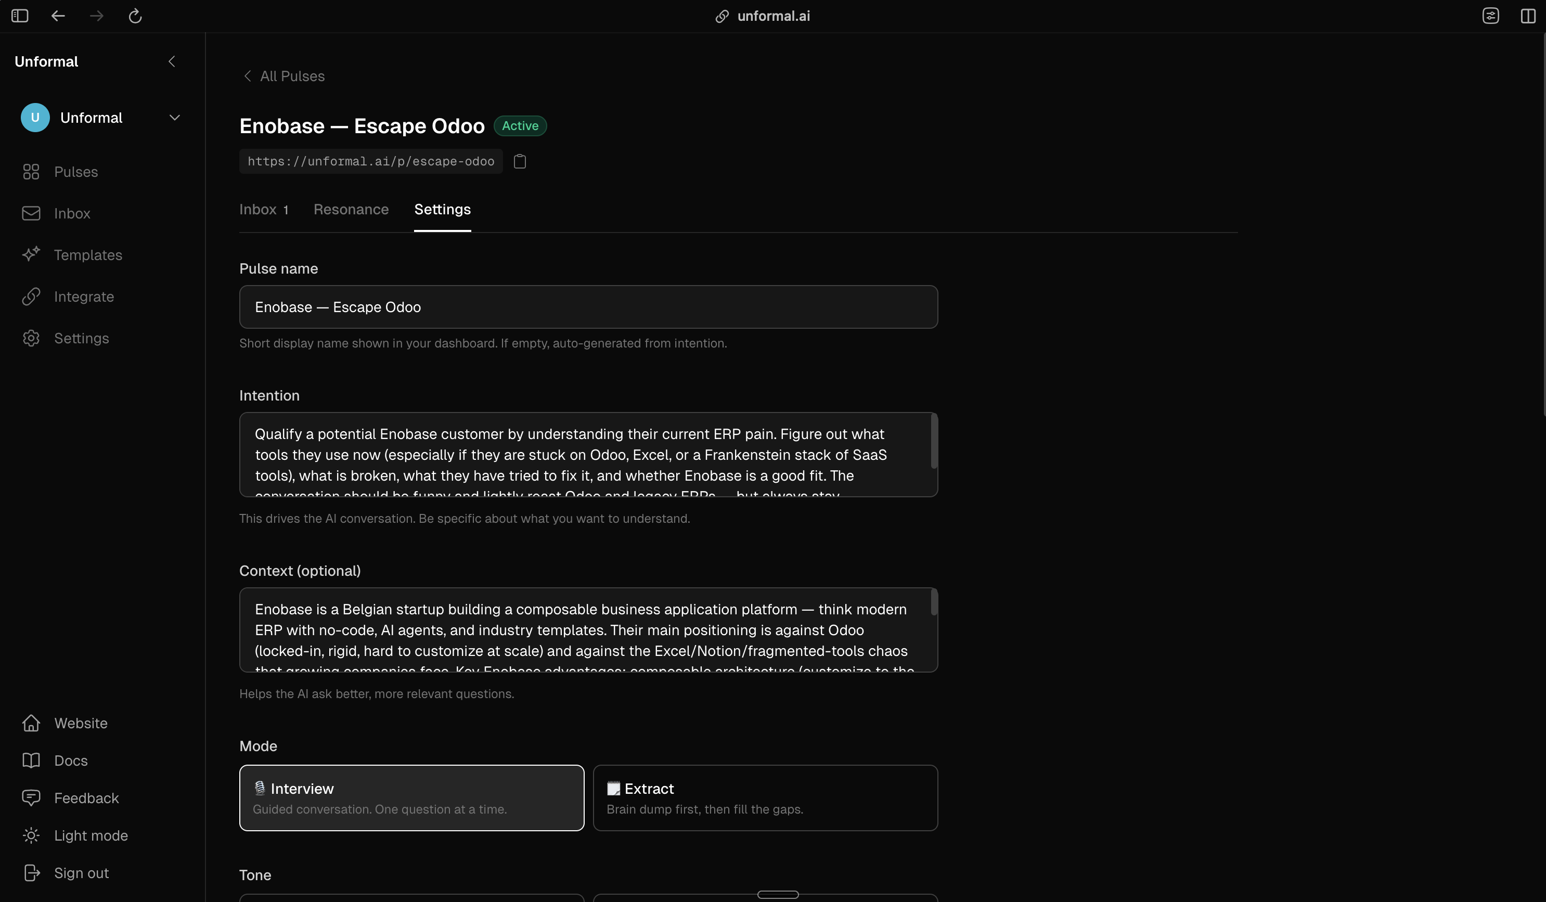The height and width of the screenshot is (902, 1546).
Task: Open the browser controls icon at top right
Action: (x=1491, y=16)
